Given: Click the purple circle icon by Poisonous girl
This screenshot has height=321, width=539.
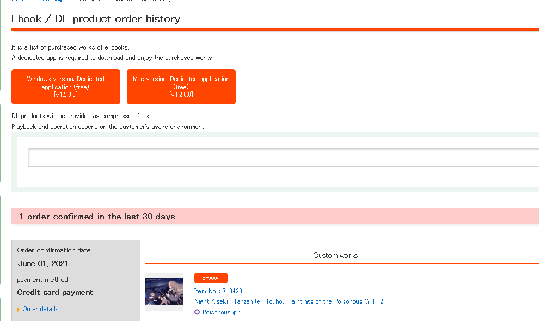Looking at the screenshot, I should point(197,312).
